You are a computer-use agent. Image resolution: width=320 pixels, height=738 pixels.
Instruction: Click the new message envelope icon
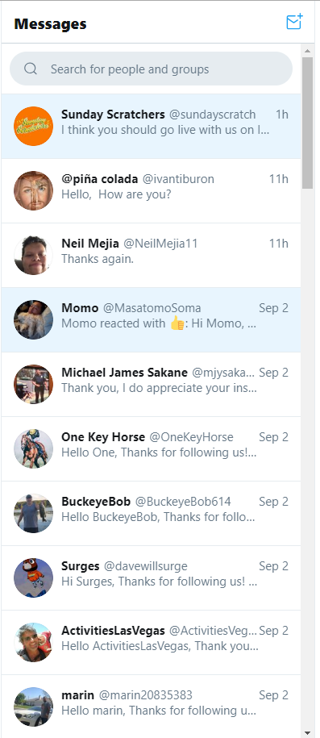294,22
